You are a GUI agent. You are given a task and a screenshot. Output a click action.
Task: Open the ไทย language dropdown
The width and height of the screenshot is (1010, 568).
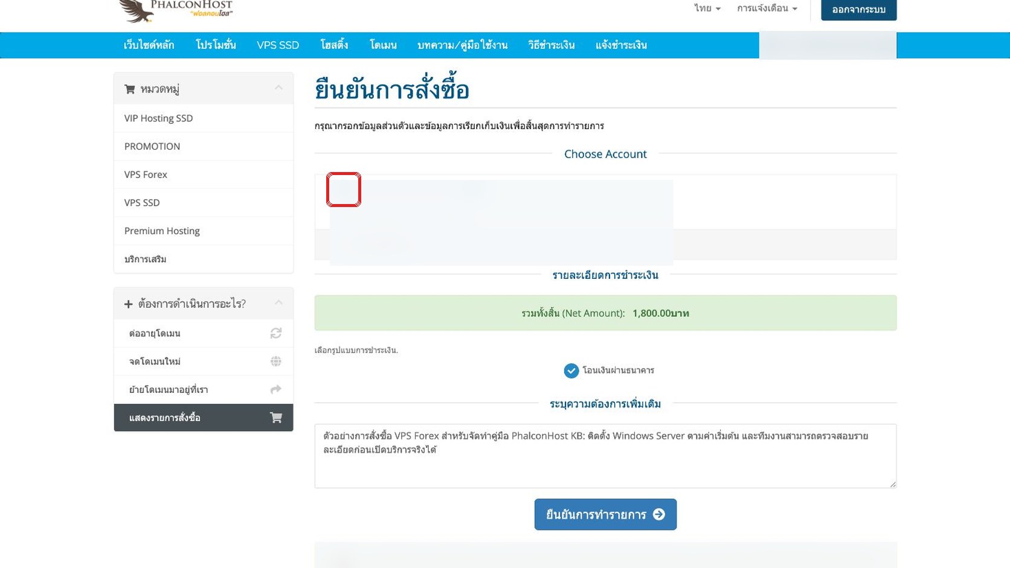[707, 8]
